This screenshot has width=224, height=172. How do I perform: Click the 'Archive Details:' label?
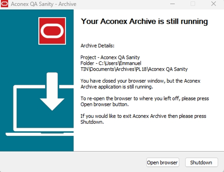pyautogui.click(x=97, y=46)
